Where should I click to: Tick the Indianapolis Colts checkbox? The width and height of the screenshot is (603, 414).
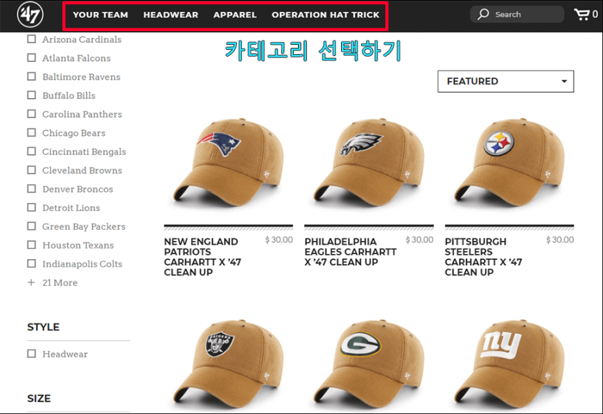[31, 264]
